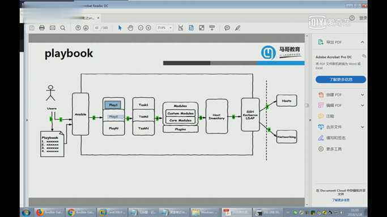The height and width of the screenshot is (217, 387).
Task: Choose the Selection arrow tool
Action: pyautogui.click(x=120, y=28)
